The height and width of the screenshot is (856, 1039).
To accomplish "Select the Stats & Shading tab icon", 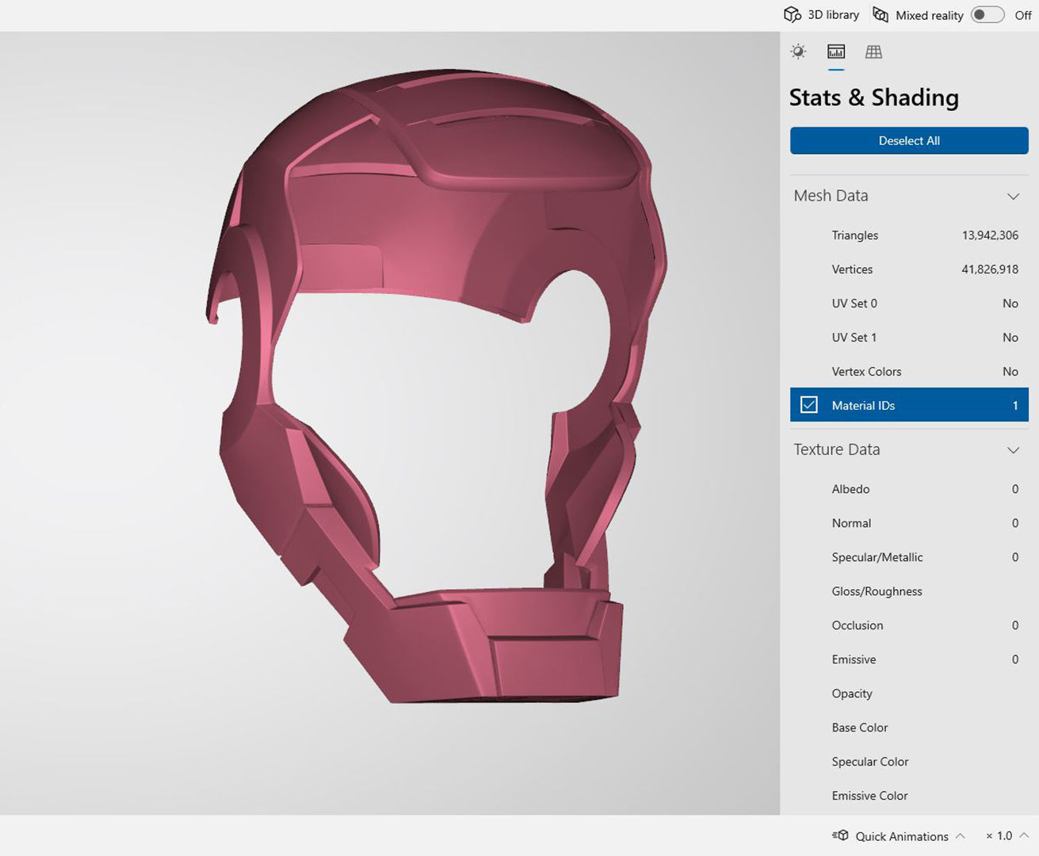I will 836,52.
